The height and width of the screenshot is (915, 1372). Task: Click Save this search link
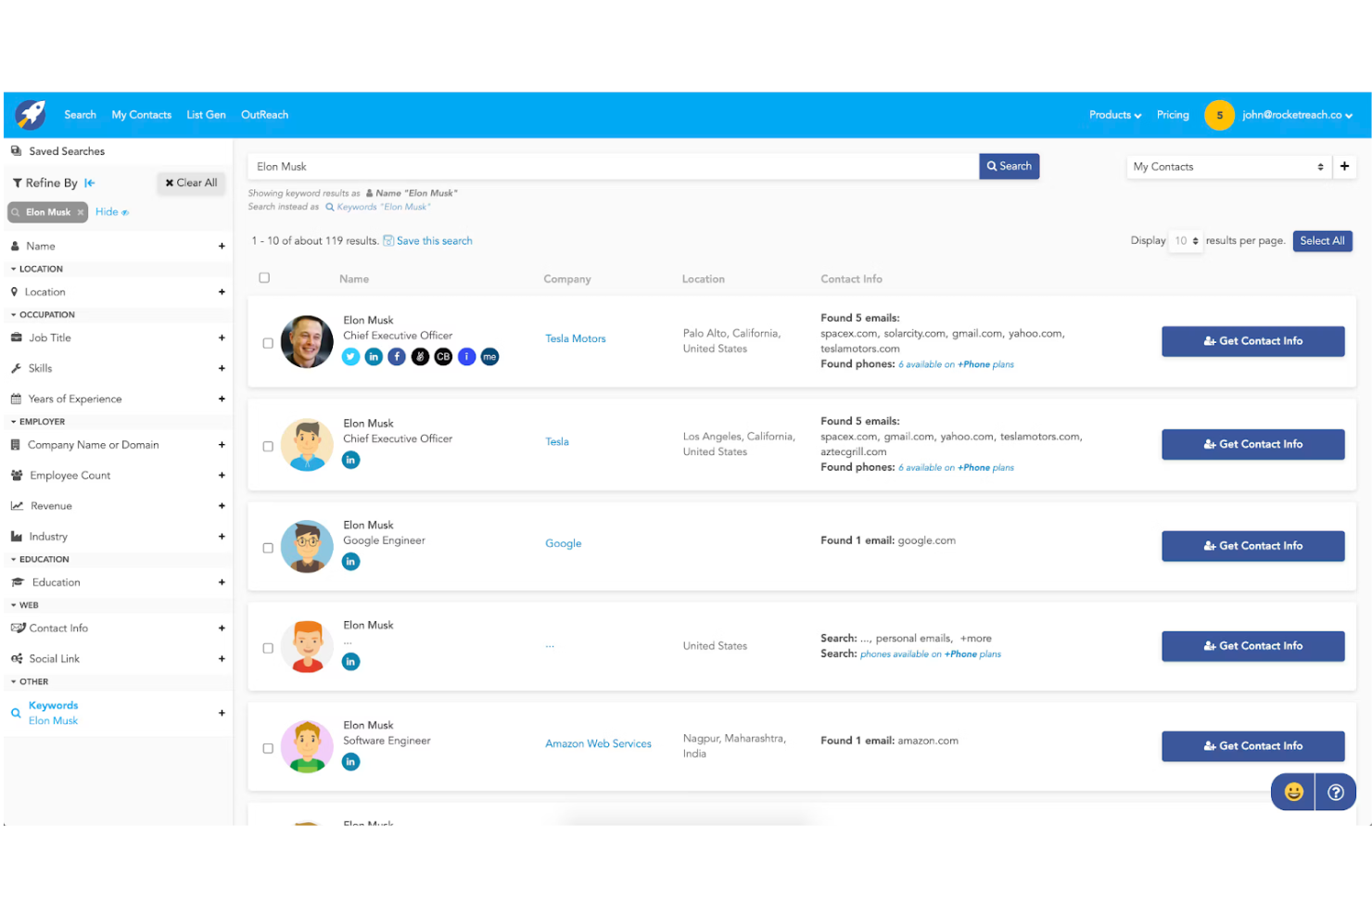(x=428, y=241)
